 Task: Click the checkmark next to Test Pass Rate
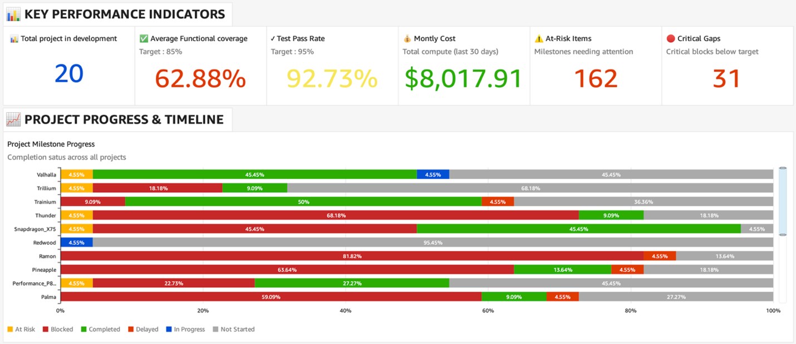pyautogui.click(x=273, y=39)
